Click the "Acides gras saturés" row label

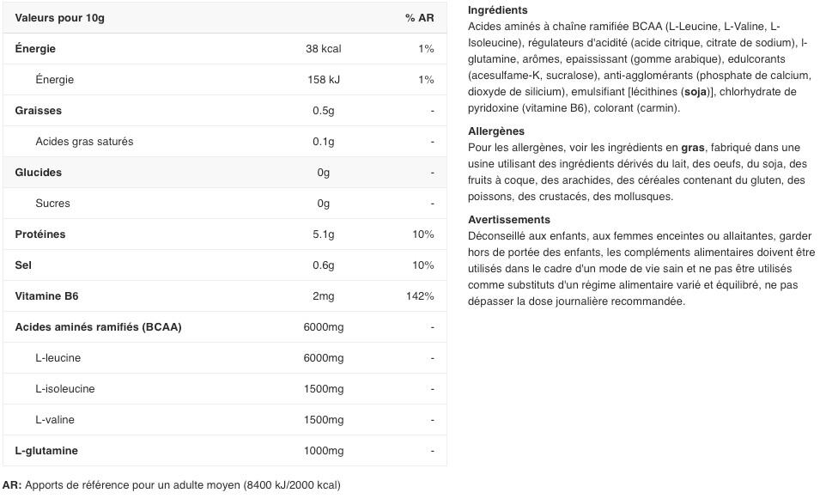pyautogui.click(x=84, y=142)
